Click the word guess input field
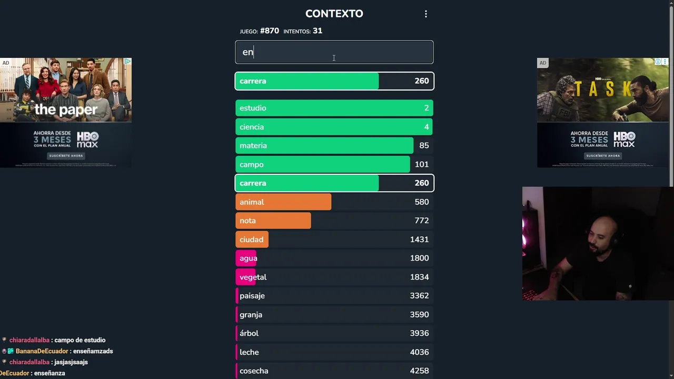This screenshot has height=379, width=674. click(334, 52)
